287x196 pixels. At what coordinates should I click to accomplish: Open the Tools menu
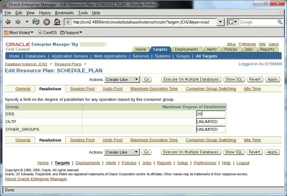tap(83, 13)
